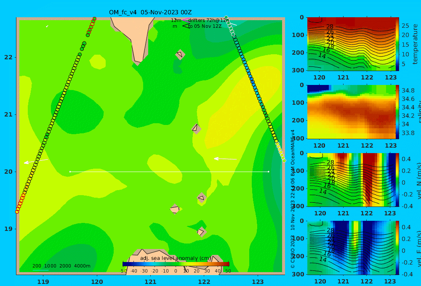Click the 'BoM OceanMAPS v4' vertical label

293,153
